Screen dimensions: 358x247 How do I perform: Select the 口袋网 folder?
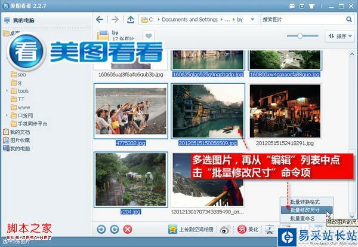pyautogui.click(x=22, y=115)
